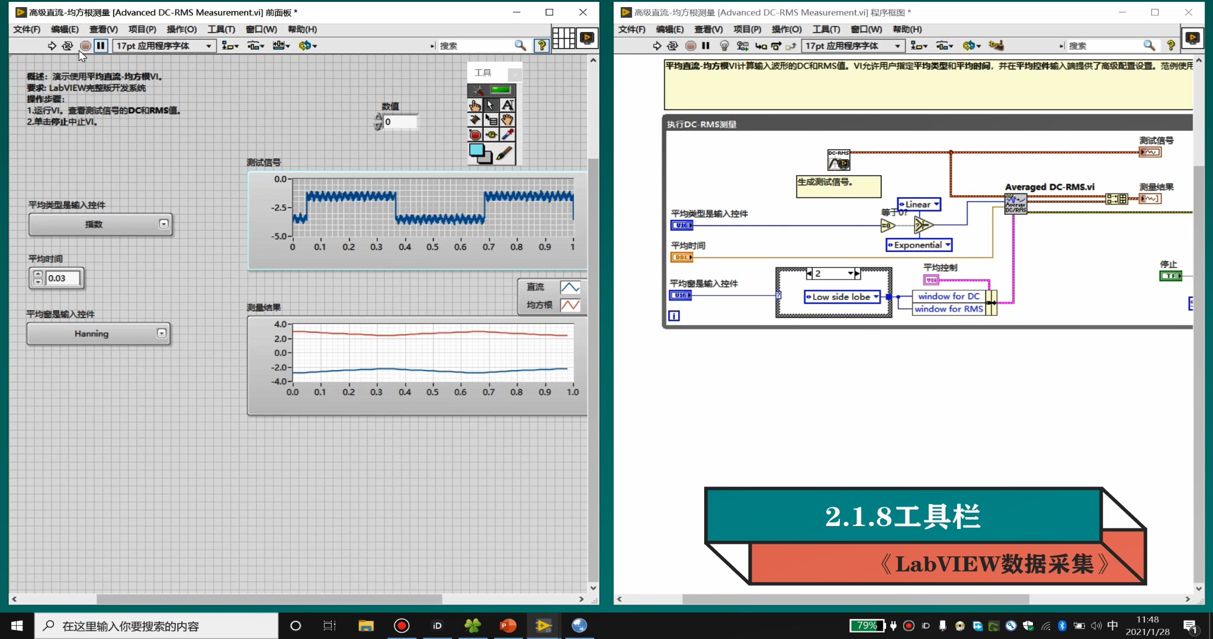
Task: Click taskbar search box
Action: point(156,625)
